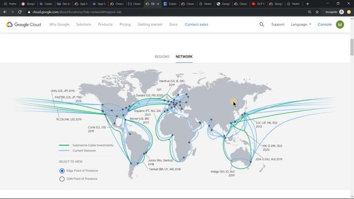This screenshot has height=199, width=354.
Task: Open the green M account avatar
Action: coord(340,24)
